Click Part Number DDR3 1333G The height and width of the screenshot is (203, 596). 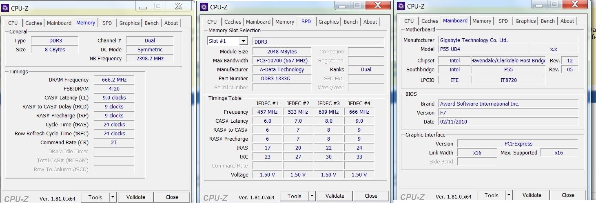(282, 79)
